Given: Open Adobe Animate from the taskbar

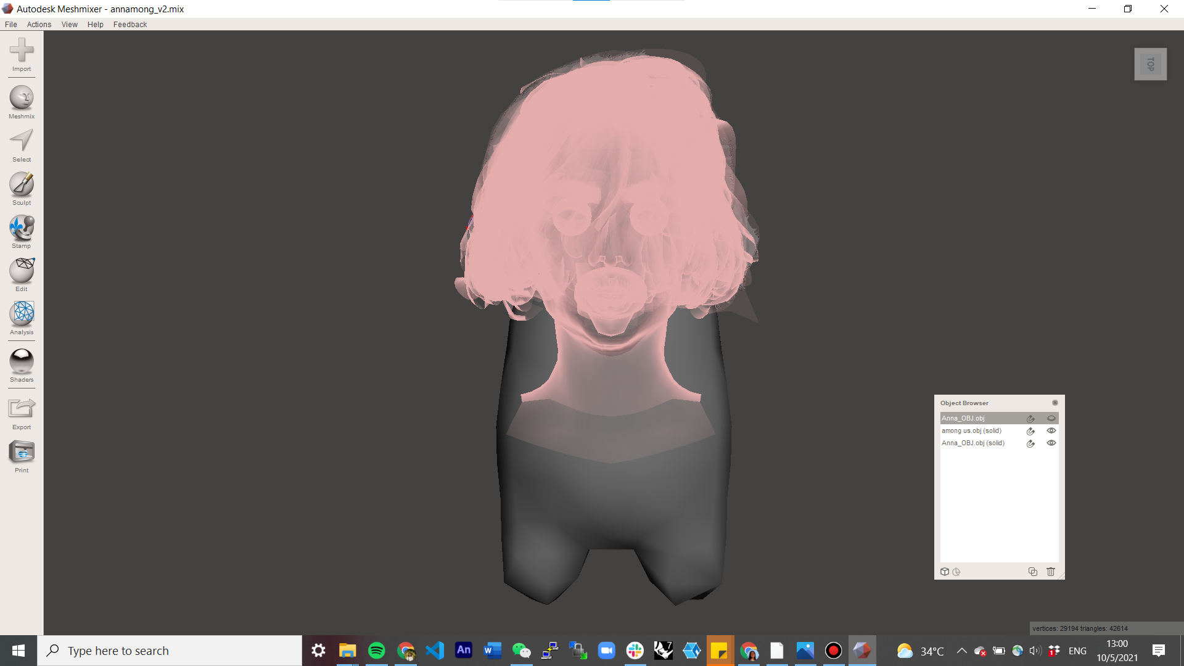Looking at the screenshot, I should click(x=464, y=651).
